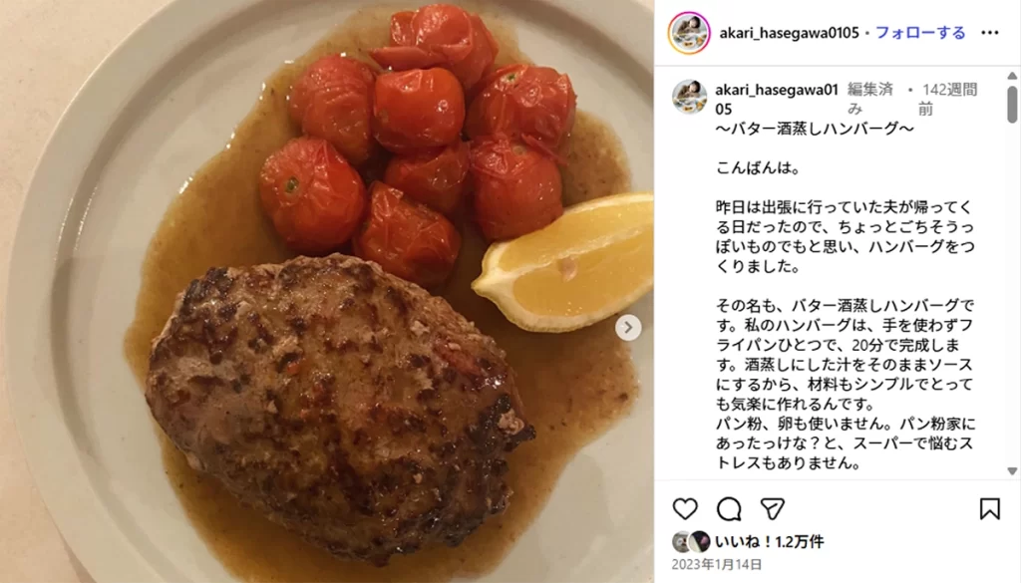Click the scrollbar down arrow in caption

pos(1012,470)
